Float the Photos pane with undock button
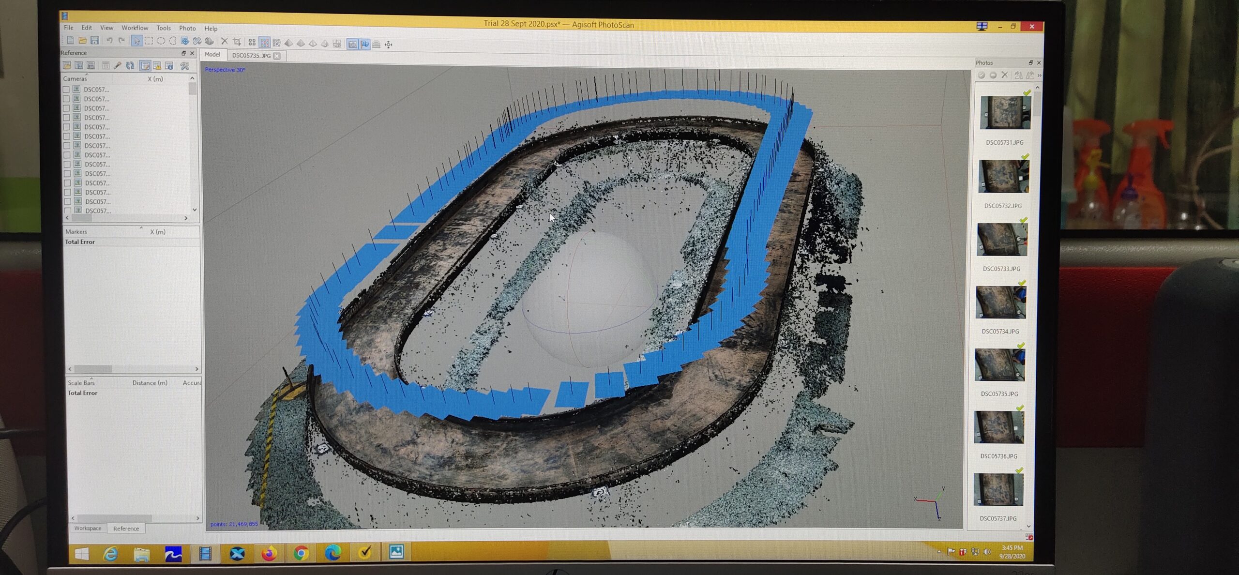 pos(1030,63)
